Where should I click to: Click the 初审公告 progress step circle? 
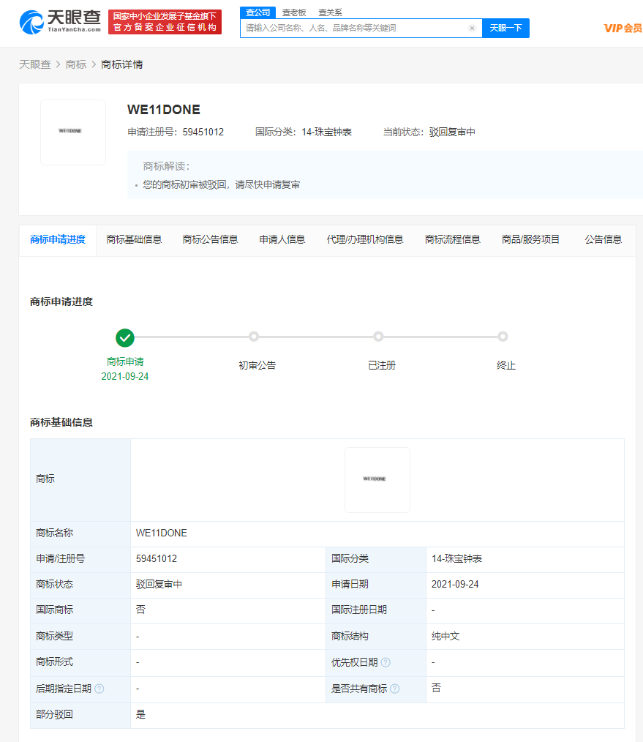pos(254,337)
